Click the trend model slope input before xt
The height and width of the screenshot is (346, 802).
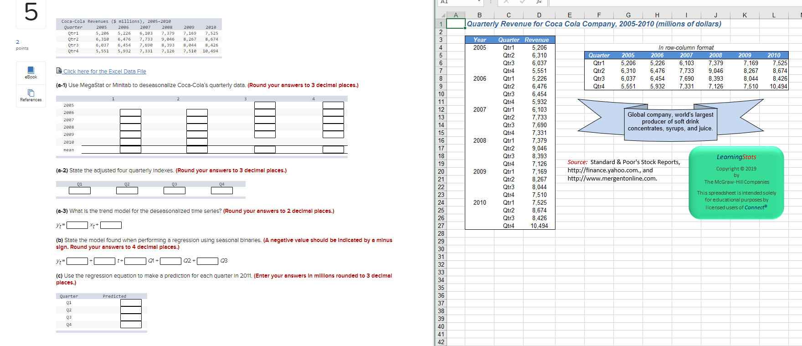tap(77, 225)
